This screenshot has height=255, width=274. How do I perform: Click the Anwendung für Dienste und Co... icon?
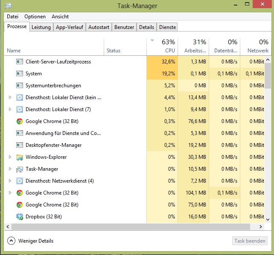point(20,133)
